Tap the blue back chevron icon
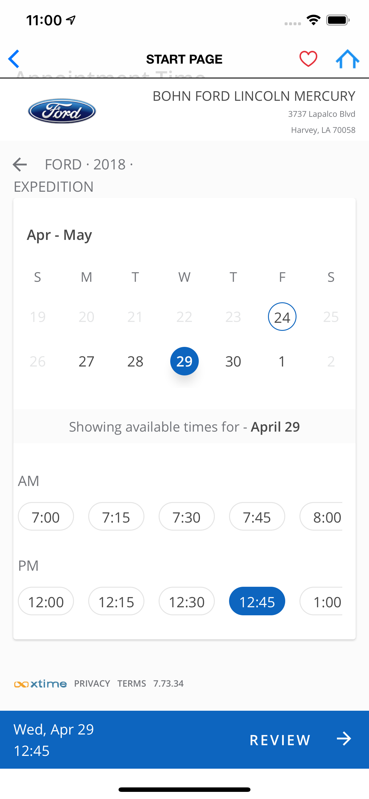 (14, 59)
